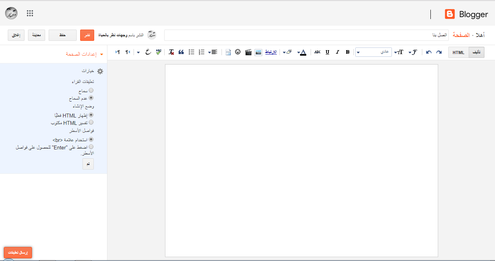Click the bulleted list icon

[191, 52]
